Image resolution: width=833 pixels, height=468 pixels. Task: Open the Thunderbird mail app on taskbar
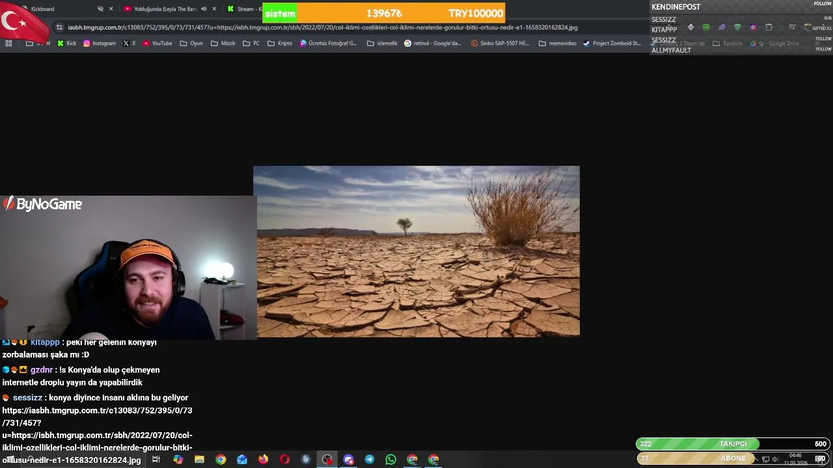click(x=242, y=460)
